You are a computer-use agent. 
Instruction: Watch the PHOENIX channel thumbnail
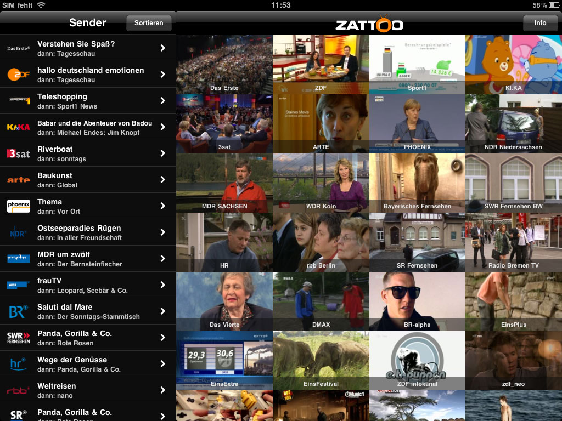coord(417,124)
